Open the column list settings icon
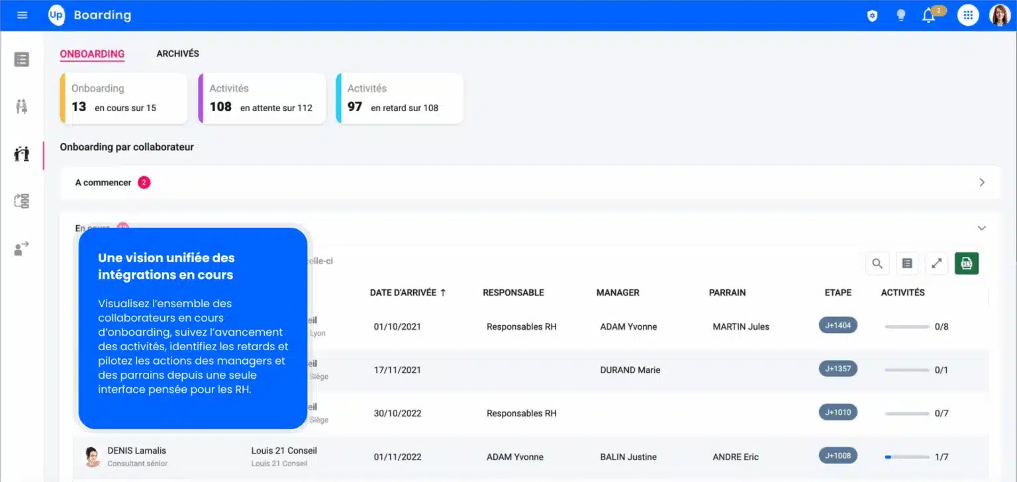Viewport: 1017px width, 482px height. click(x=906, y=263)
